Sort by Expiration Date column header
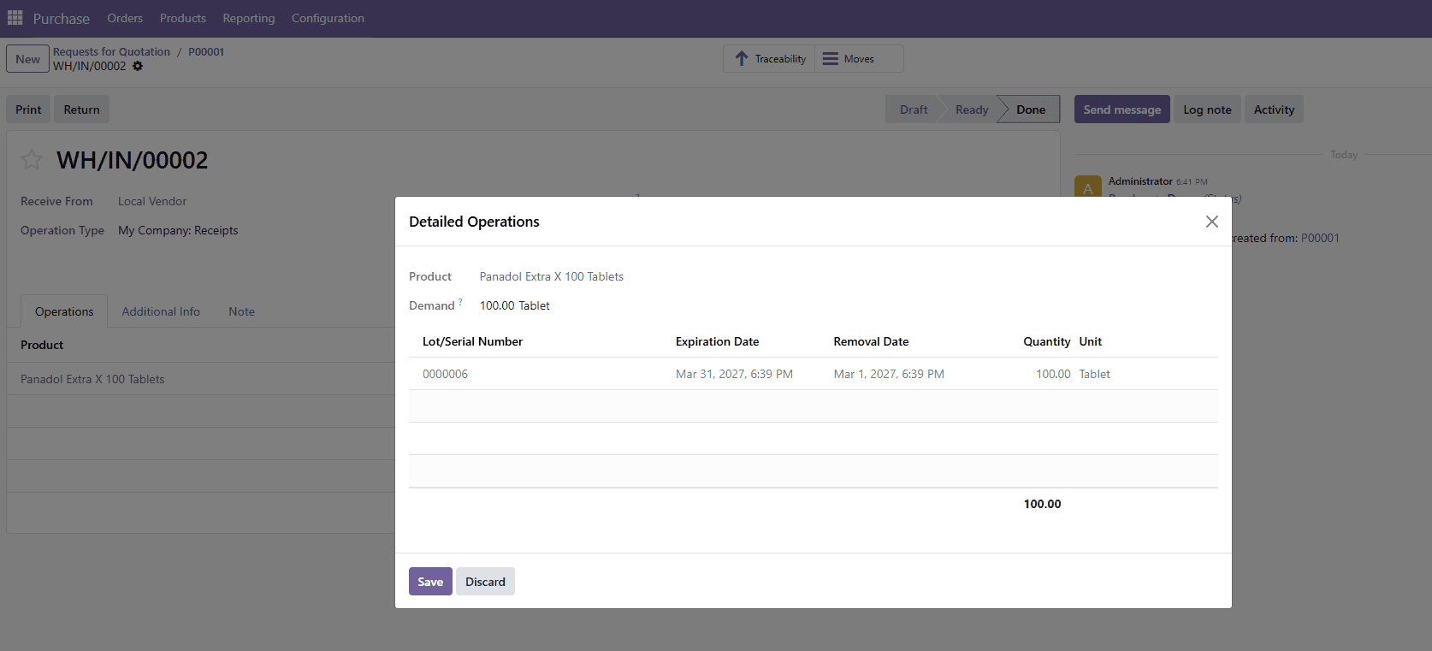1432x651 pixels. 717,341
